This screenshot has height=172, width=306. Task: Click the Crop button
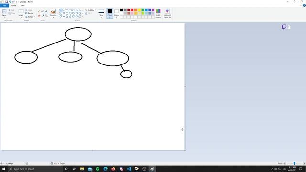coord(29,10)
